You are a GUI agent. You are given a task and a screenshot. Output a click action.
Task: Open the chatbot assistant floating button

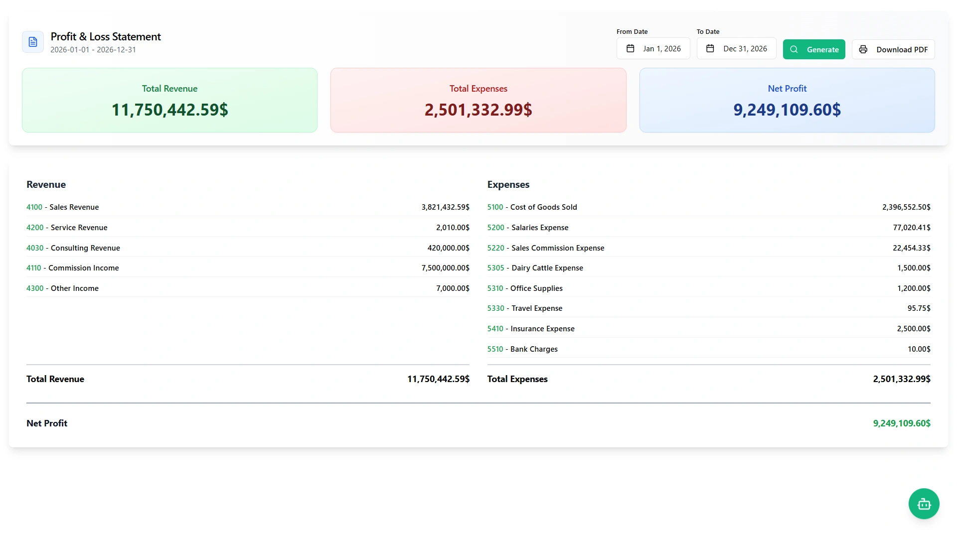[x=924, y=504]
